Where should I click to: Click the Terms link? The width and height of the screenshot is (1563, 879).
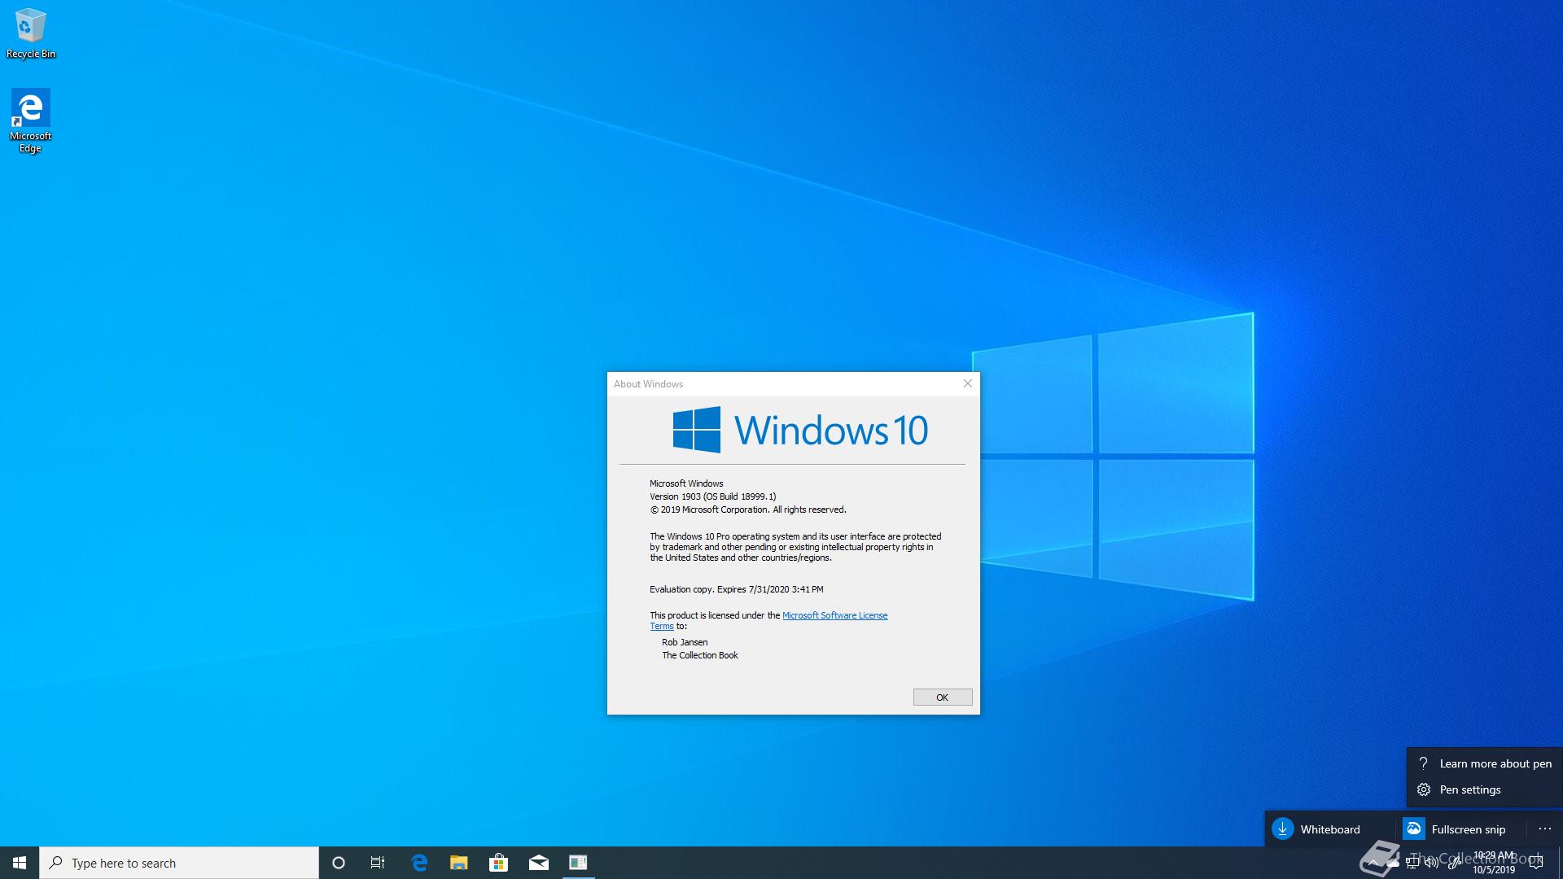661,626
